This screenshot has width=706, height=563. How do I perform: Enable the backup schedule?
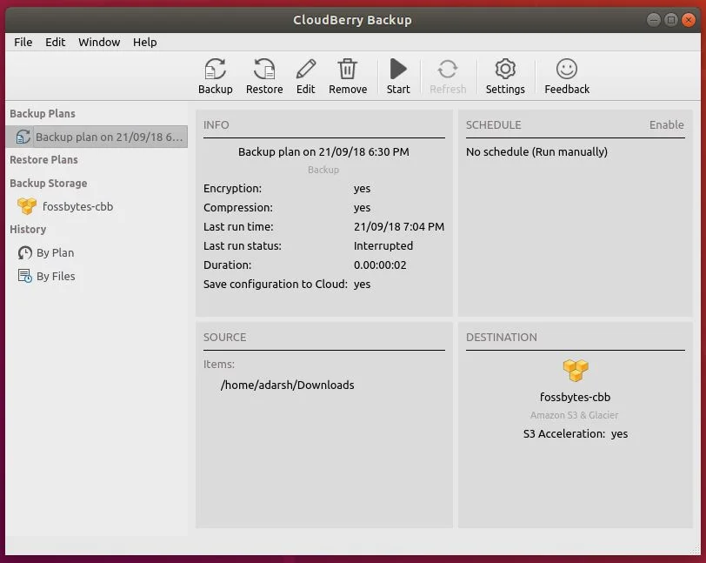click(666, 124)
